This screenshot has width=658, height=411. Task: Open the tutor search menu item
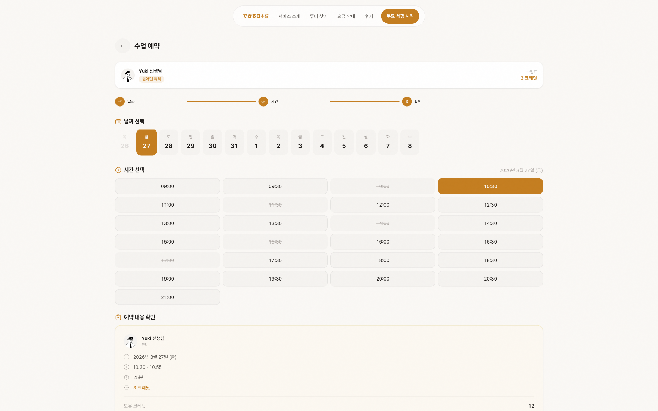(319, 16)
